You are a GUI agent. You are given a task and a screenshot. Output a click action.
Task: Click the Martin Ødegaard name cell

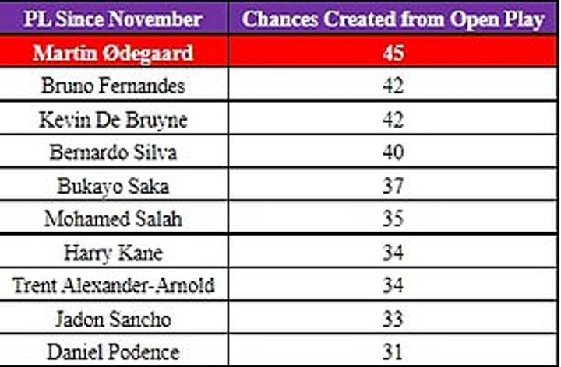tap(114, 52)
